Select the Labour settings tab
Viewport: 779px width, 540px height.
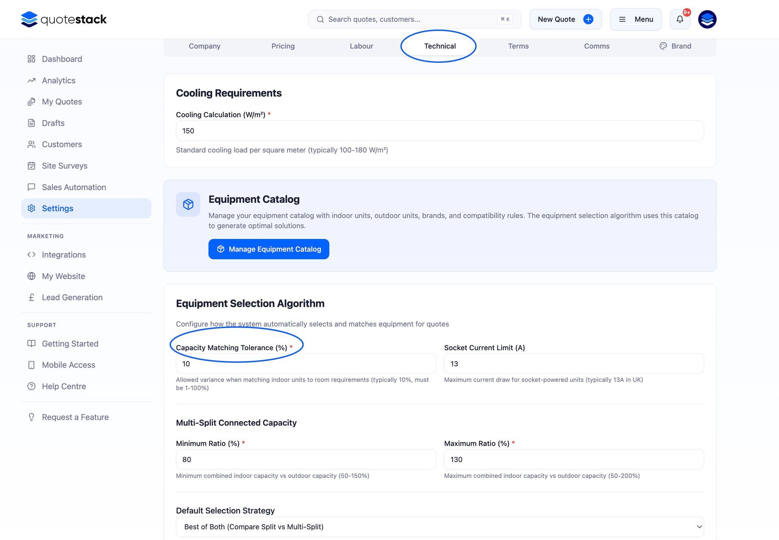pos(361,46)
